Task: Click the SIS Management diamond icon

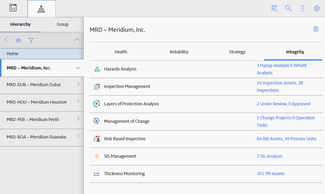Action: coord(97,156)
